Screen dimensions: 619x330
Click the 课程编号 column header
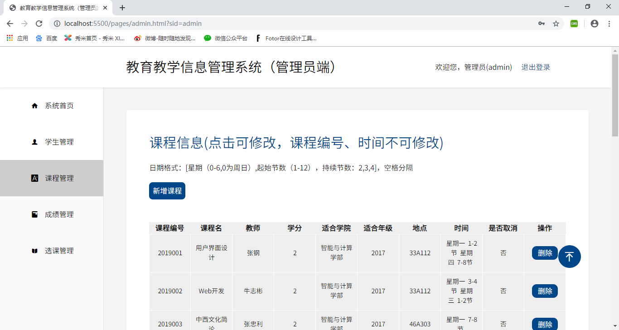[170, 228]
